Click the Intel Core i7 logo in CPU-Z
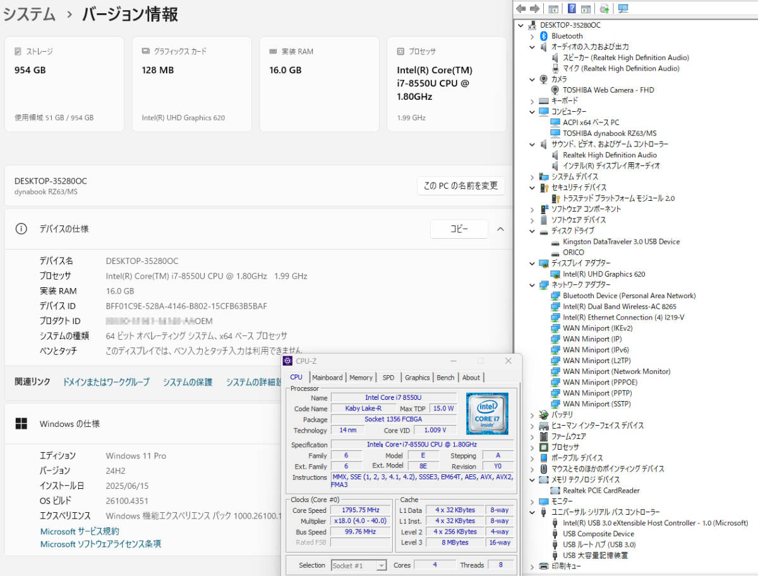This screenshot has height=576, width=758. [x=487, y=413]
